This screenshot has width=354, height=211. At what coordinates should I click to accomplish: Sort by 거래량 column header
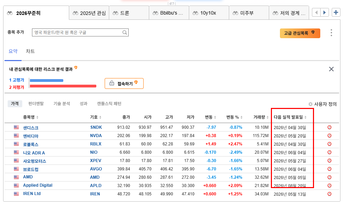coord(261,117)
